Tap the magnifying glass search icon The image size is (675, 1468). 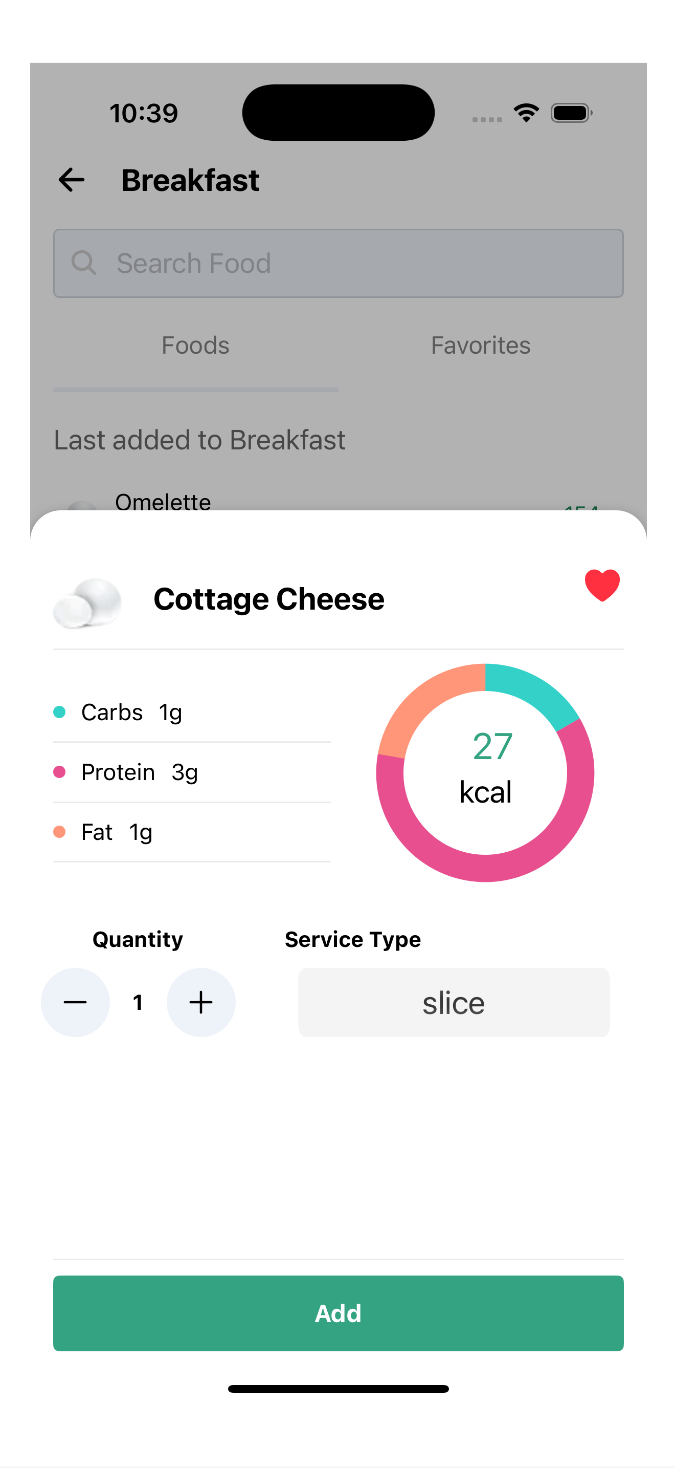click(x=84, y=263)
